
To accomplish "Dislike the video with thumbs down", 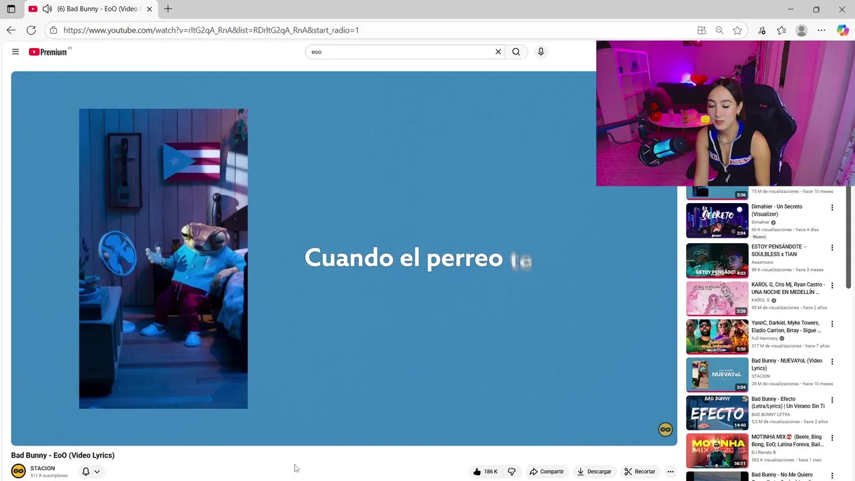I will [512, 472].
